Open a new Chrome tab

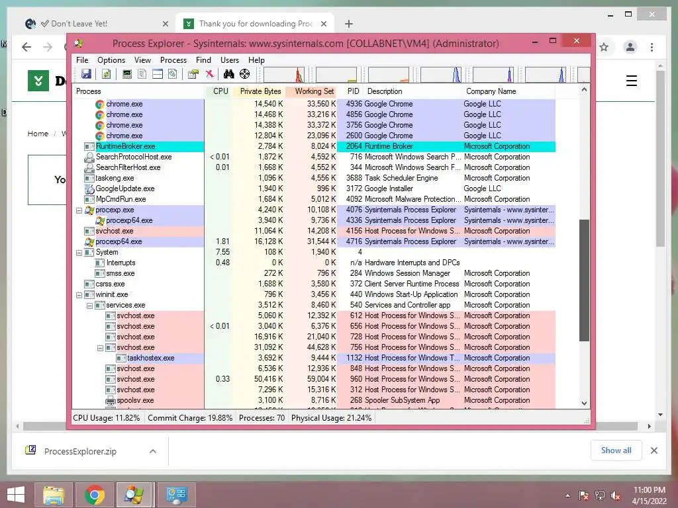coord(349,24)
